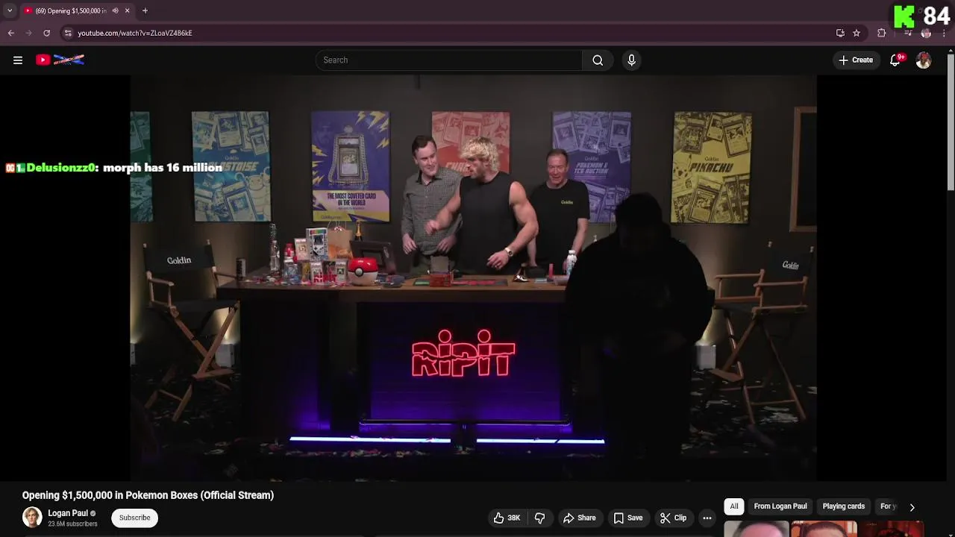Reload the YouTube page
Viewport: 955px width, 537px height.
pos(47,33)
